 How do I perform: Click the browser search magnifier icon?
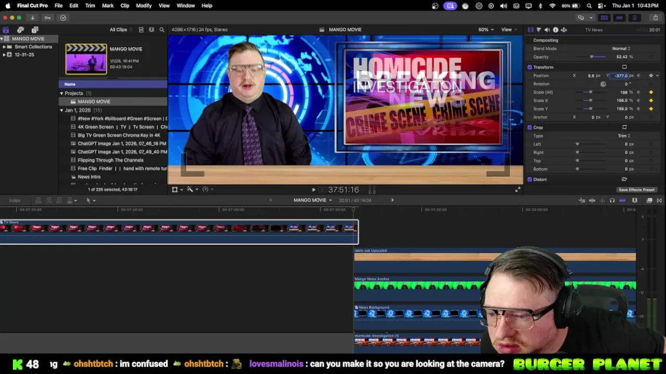click(162, 30)
